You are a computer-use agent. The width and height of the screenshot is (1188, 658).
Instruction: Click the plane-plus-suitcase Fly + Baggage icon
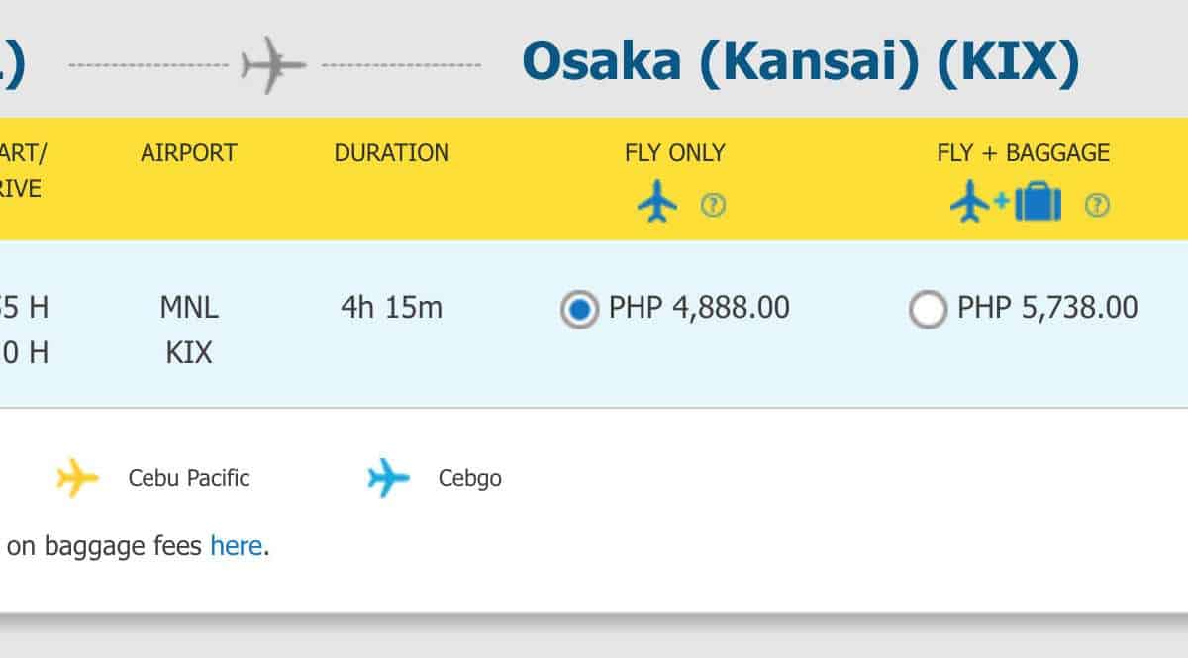coord(1006,205)
